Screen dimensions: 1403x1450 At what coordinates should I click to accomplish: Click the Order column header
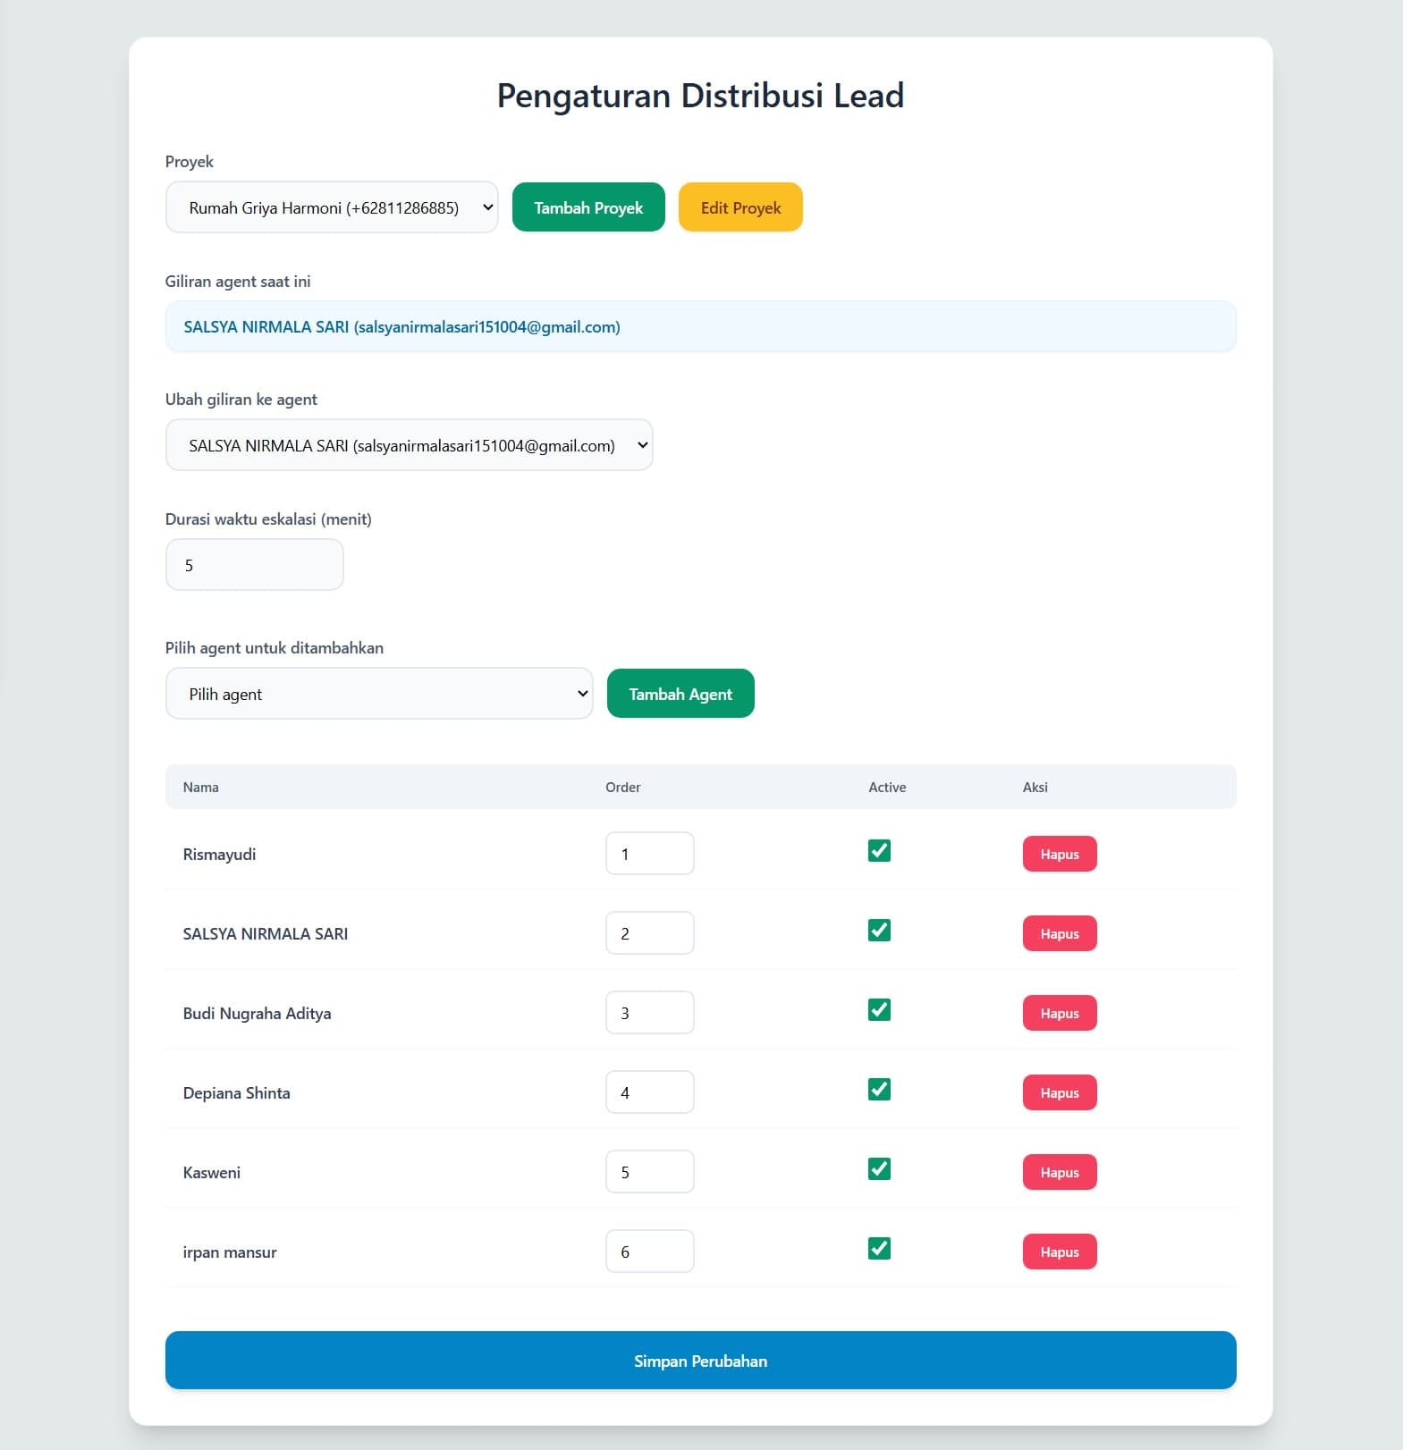[623, 788]
